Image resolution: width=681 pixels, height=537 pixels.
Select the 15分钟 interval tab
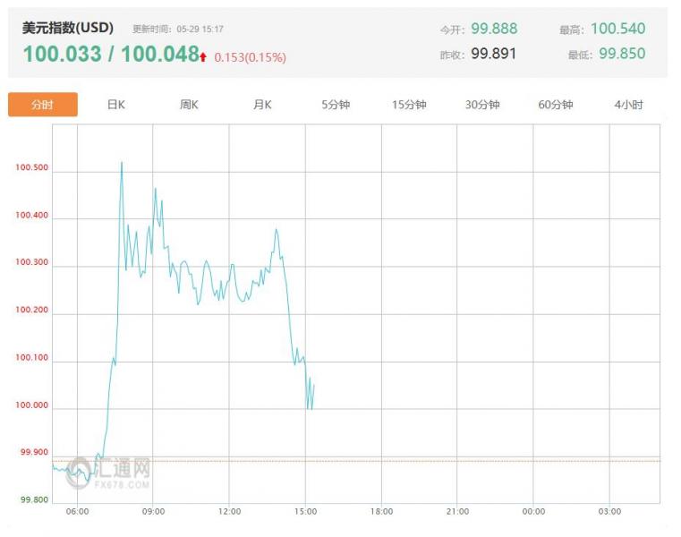409,105
